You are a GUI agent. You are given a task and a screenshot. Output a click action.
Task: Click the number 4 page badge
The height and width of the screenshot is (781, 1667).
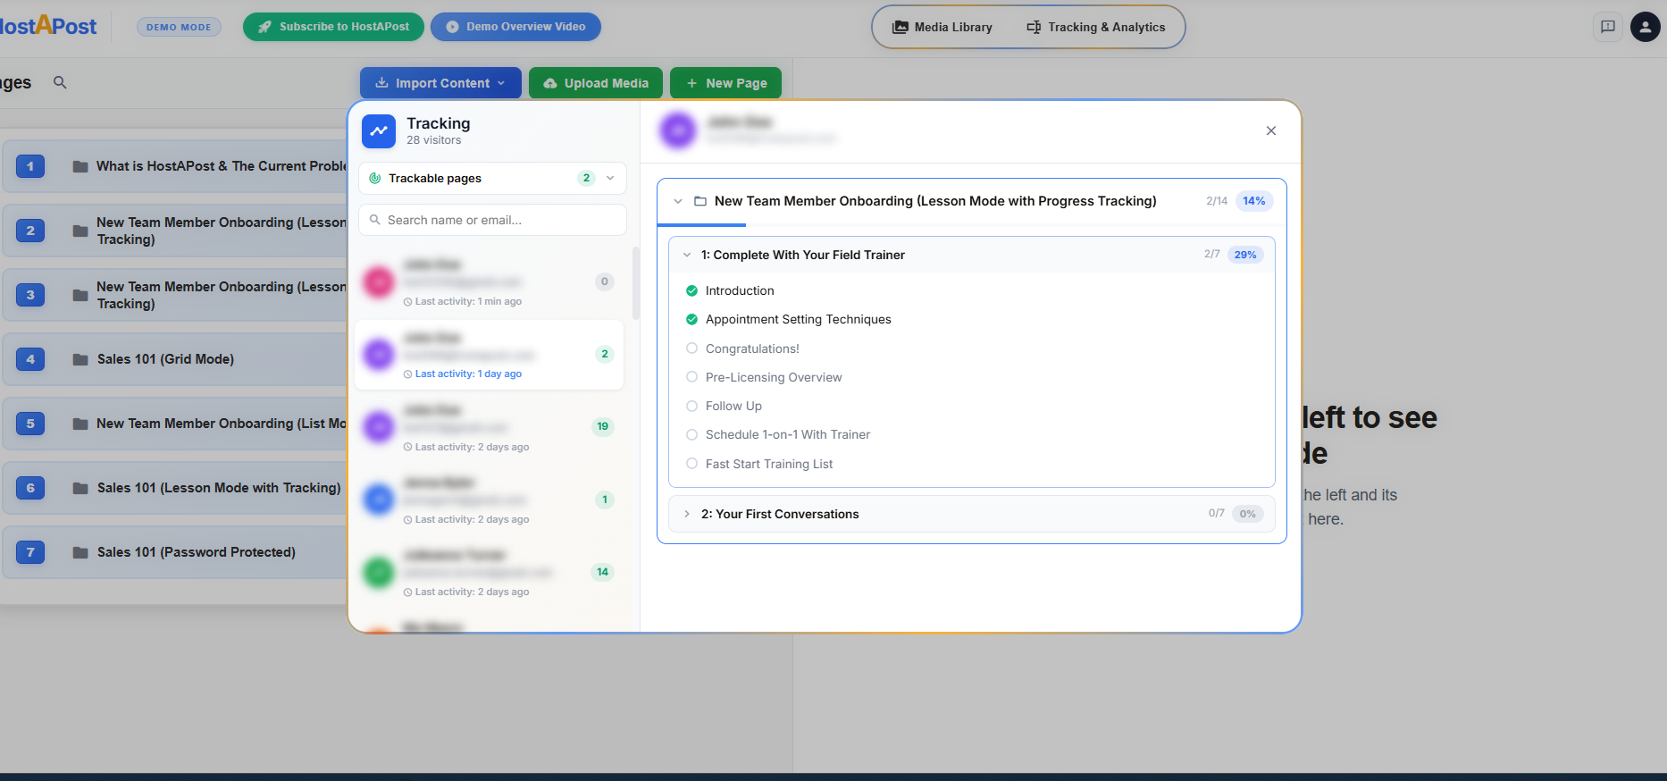click(x=30, y=359)
